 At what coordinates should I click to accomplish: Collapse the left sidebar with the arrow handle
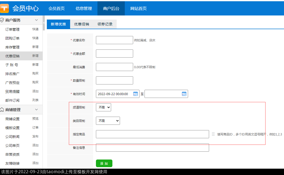click(x=44, y=23)
